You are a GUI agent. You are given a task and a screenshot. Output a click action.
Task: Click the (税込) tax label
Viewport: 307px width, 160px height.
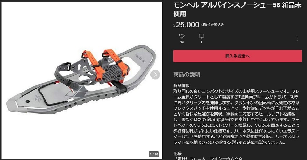206,25
